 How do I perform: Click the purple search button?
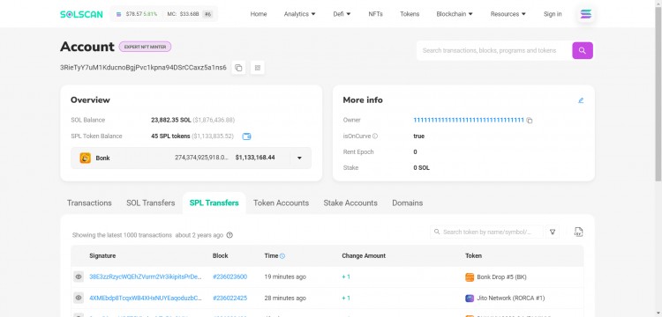[583, 50]
